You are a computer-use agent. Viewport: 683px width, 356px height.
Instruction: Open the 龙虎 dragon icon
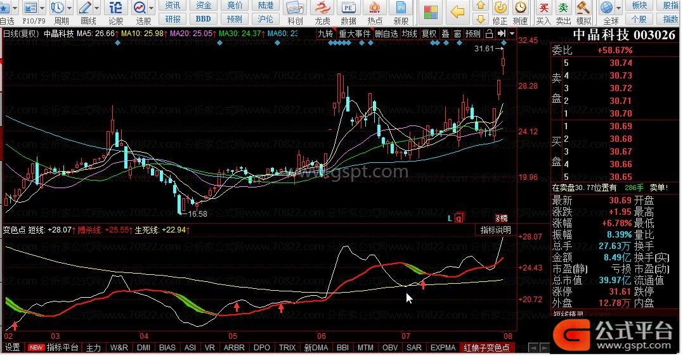point(322,8)
